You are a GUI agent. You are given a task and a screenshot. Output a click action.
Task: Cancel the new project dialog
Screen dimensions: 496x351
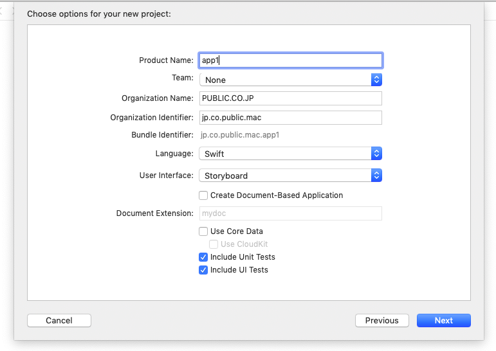pos(59,320)
